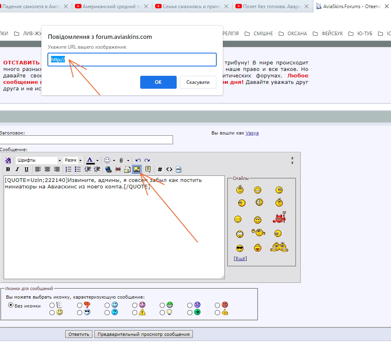This screenshot has height=344, width=391.
Task: Insert the waving hand smiley
Action: click(258, 232)
